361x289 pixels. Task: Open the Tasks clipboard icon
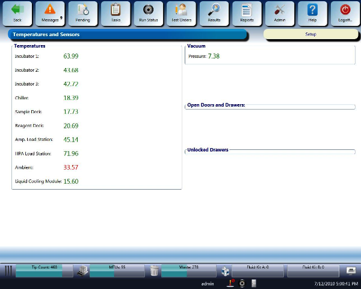coord(116,13)
